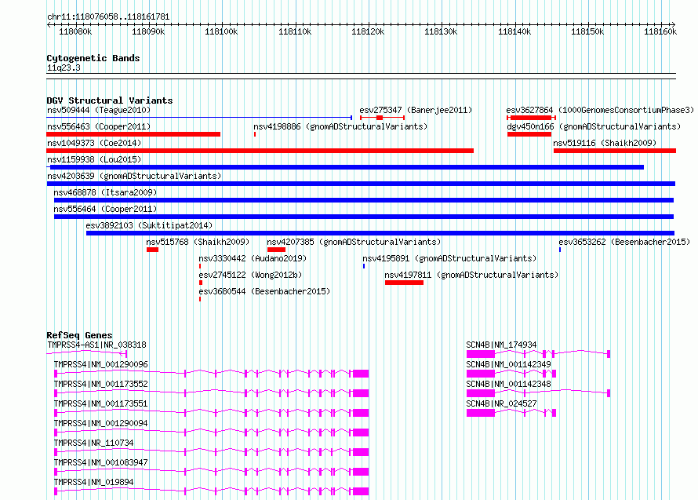Click the nsv515768 (Shaikh2009) red block

(x=152, y=250)
